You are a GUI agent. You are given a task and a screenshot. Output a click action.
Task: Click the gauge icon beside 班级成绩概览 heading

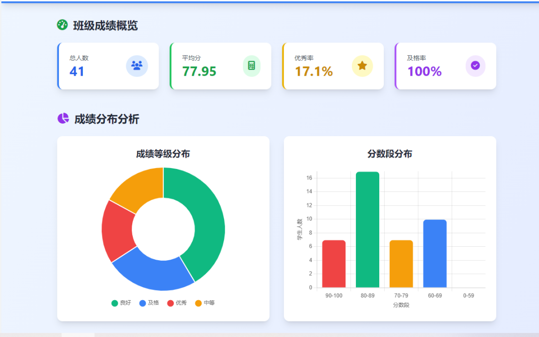(x=62, y=25)
